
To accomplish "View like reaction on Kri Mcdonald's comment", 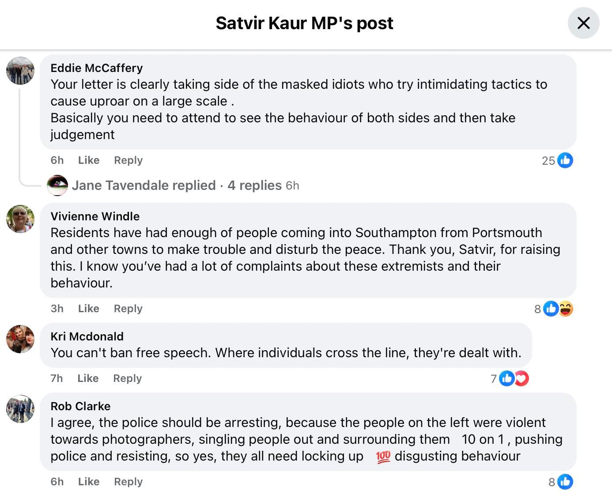I will click(x=506, y=378).
